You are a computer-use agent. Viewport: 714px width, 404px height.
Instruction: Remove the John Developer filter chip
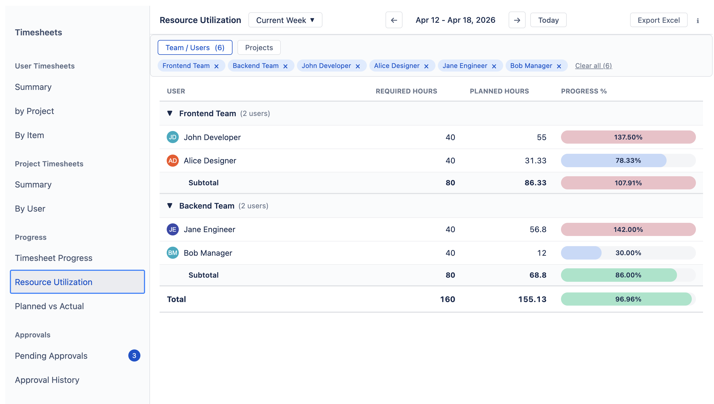point(358,66)
